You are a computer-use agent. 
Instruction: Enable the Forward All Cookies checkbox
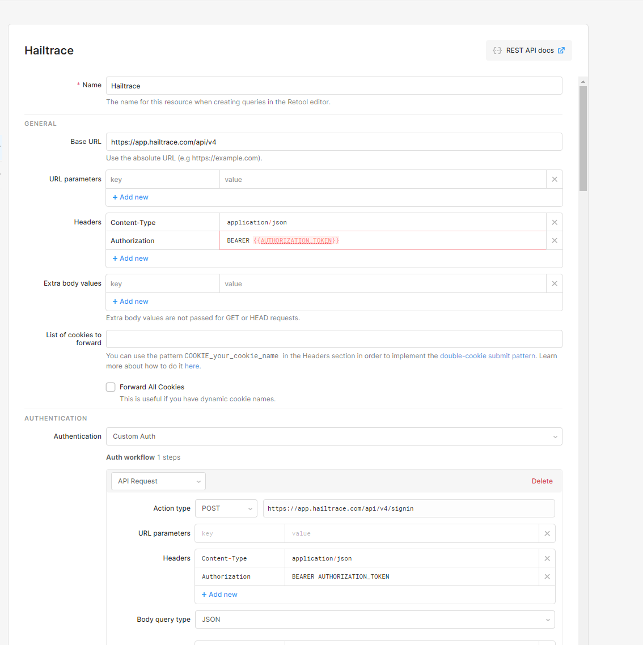[111, 387]
